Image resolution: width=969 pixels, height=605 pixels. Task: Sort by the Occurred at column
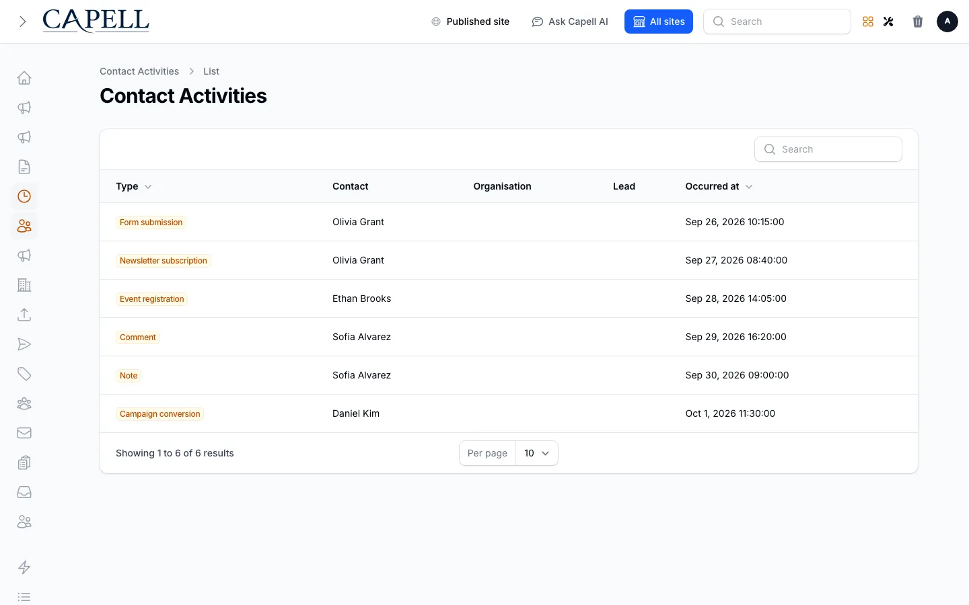coord(719,186)
